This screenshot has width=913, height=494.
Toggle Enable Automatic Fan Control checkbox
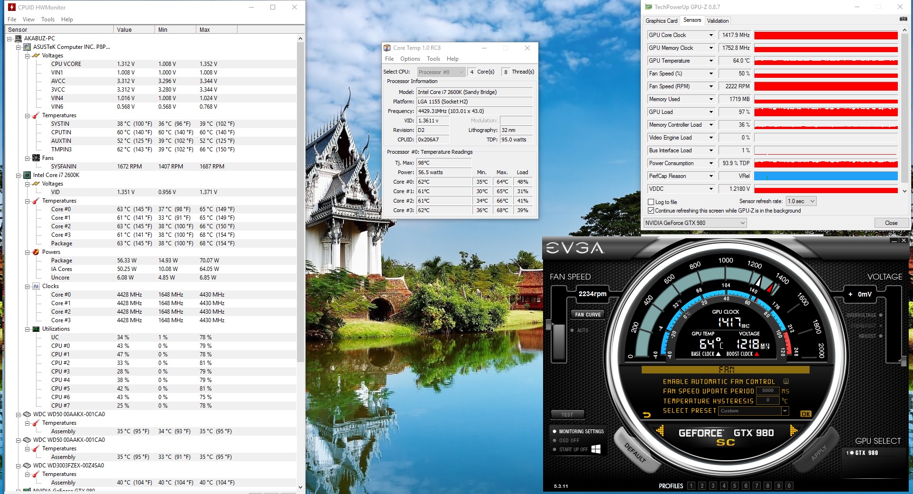[x=786, y=382]
